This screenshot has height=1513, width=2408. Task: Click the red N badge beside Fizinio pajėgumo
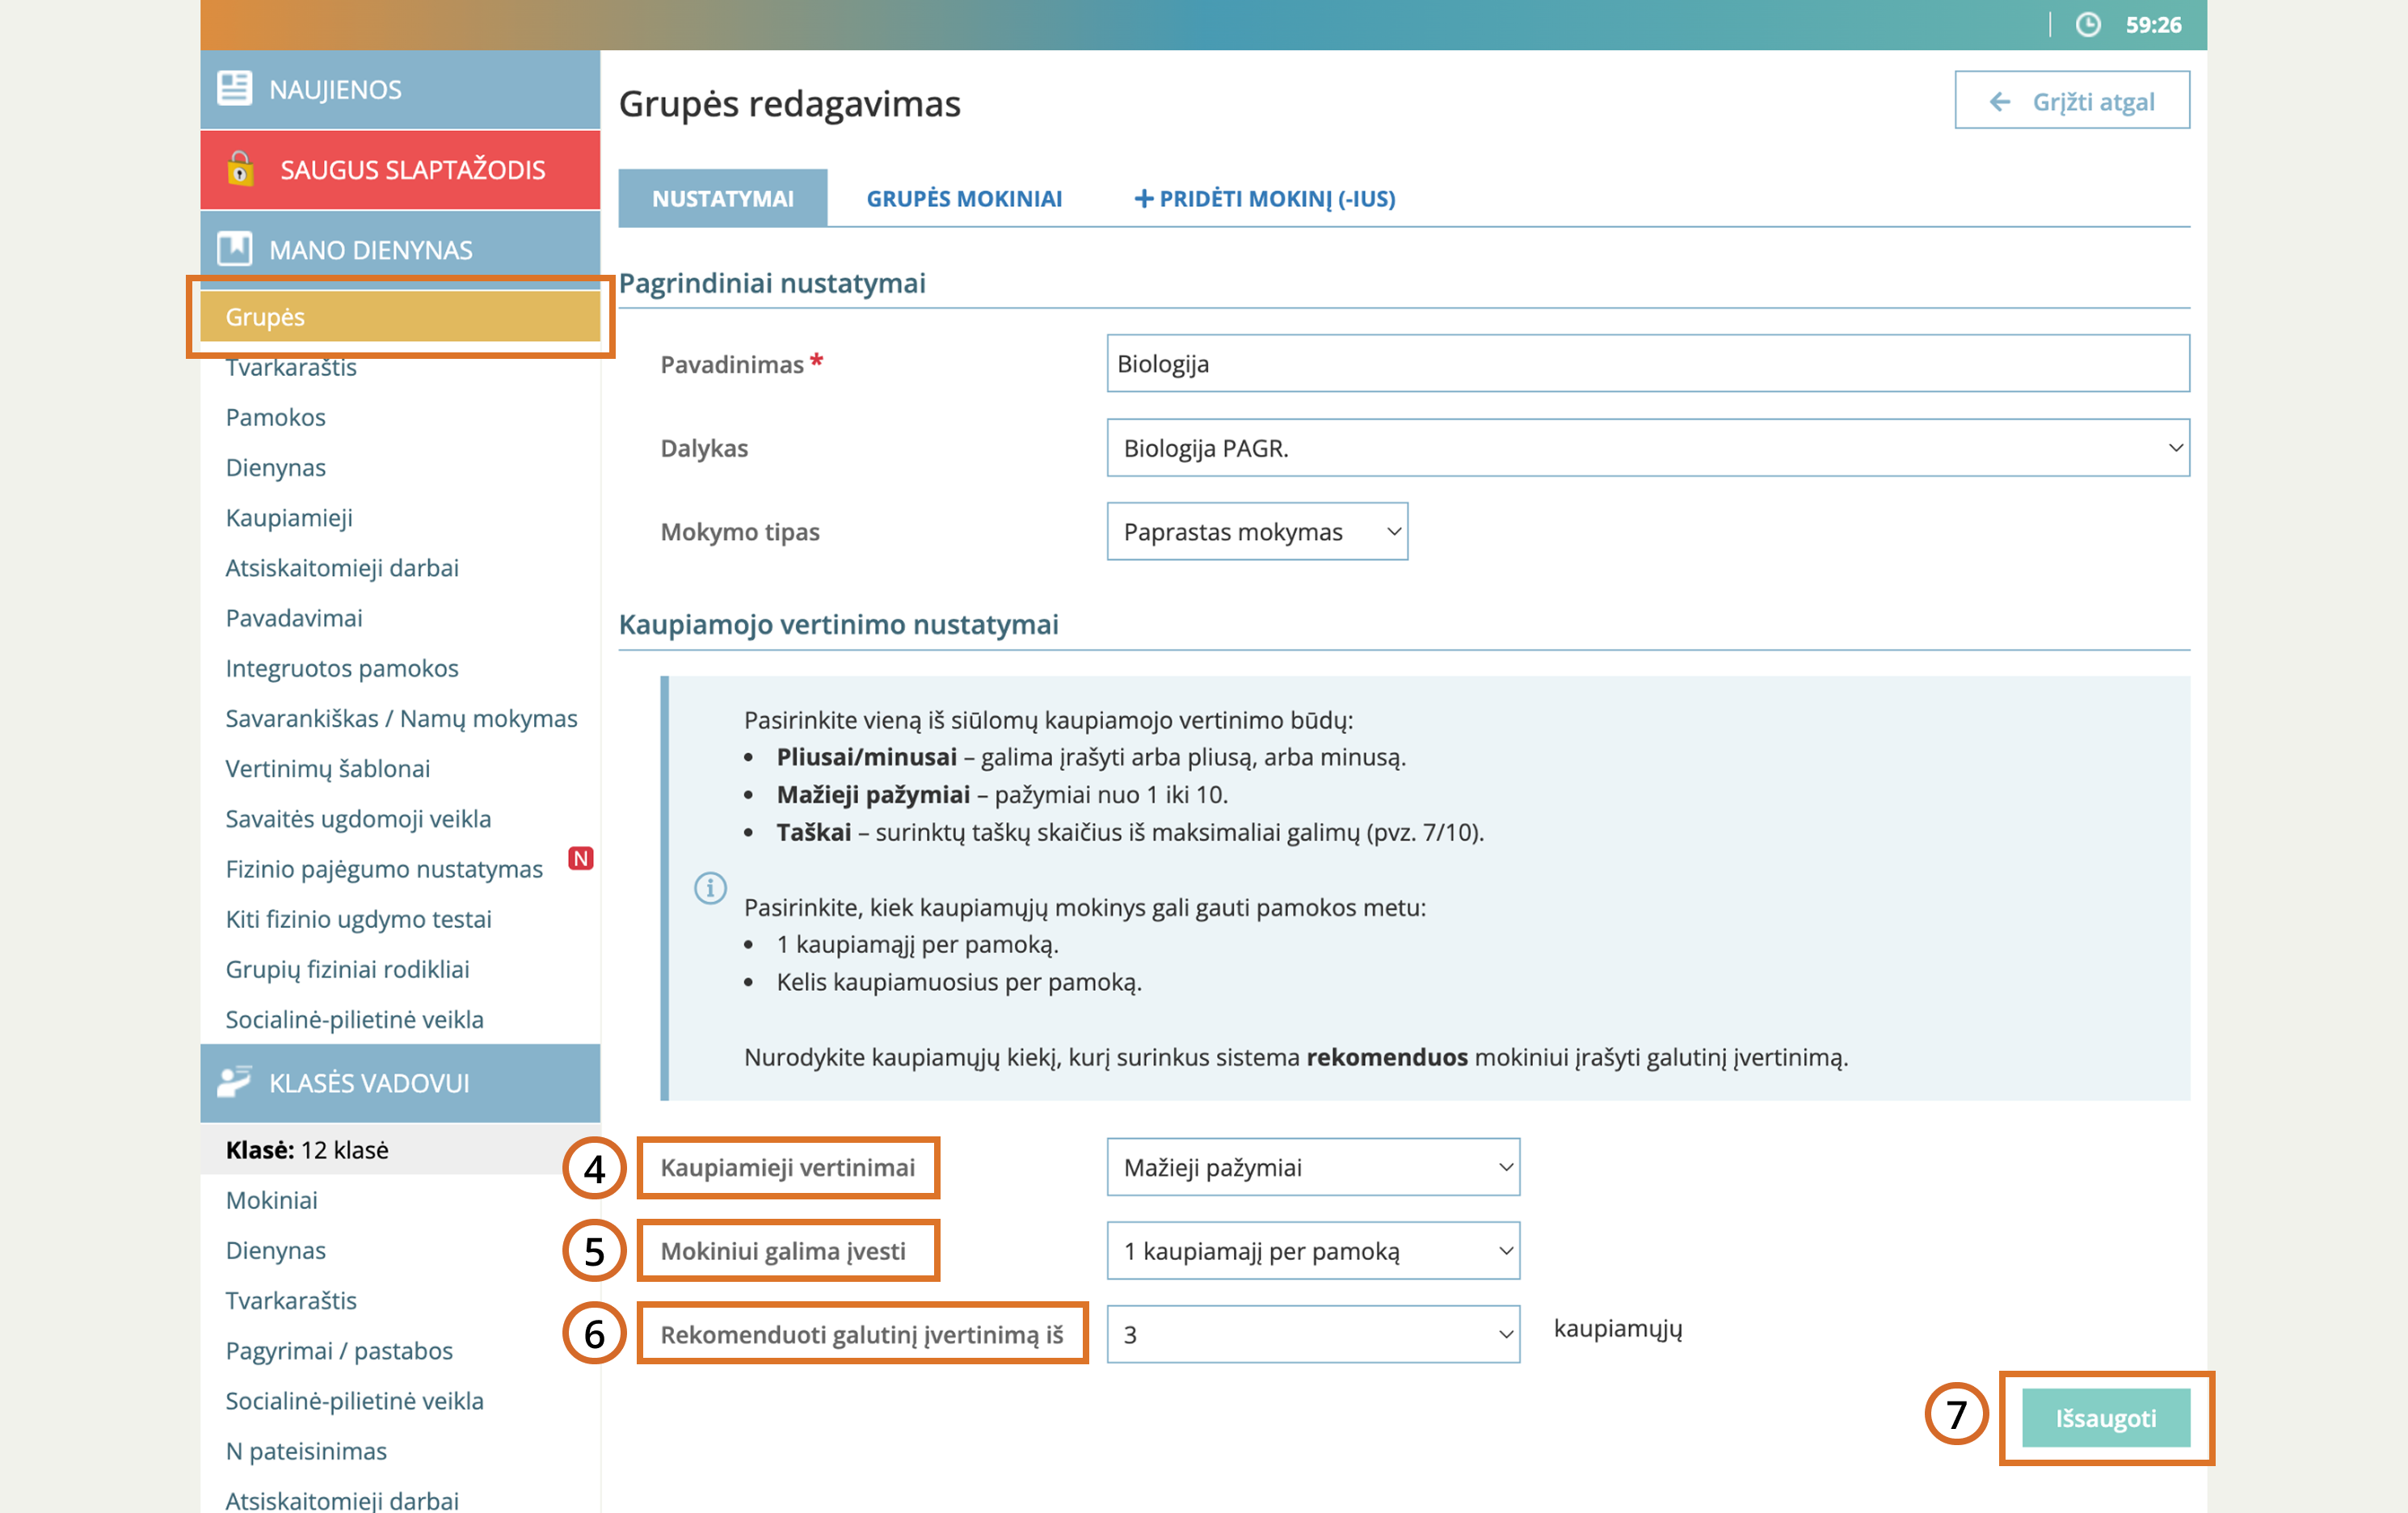coord(580,859)
